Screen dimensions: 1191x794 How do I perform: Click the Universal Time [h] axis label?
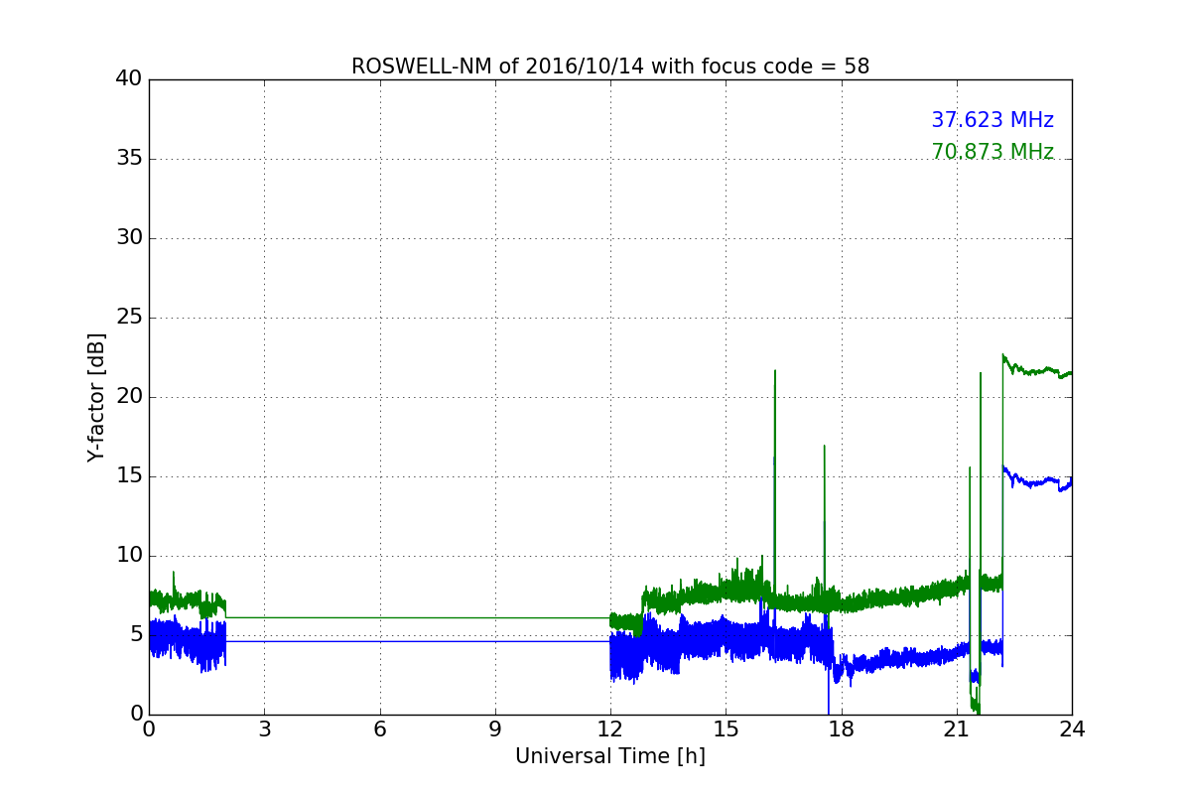point(610,756)
